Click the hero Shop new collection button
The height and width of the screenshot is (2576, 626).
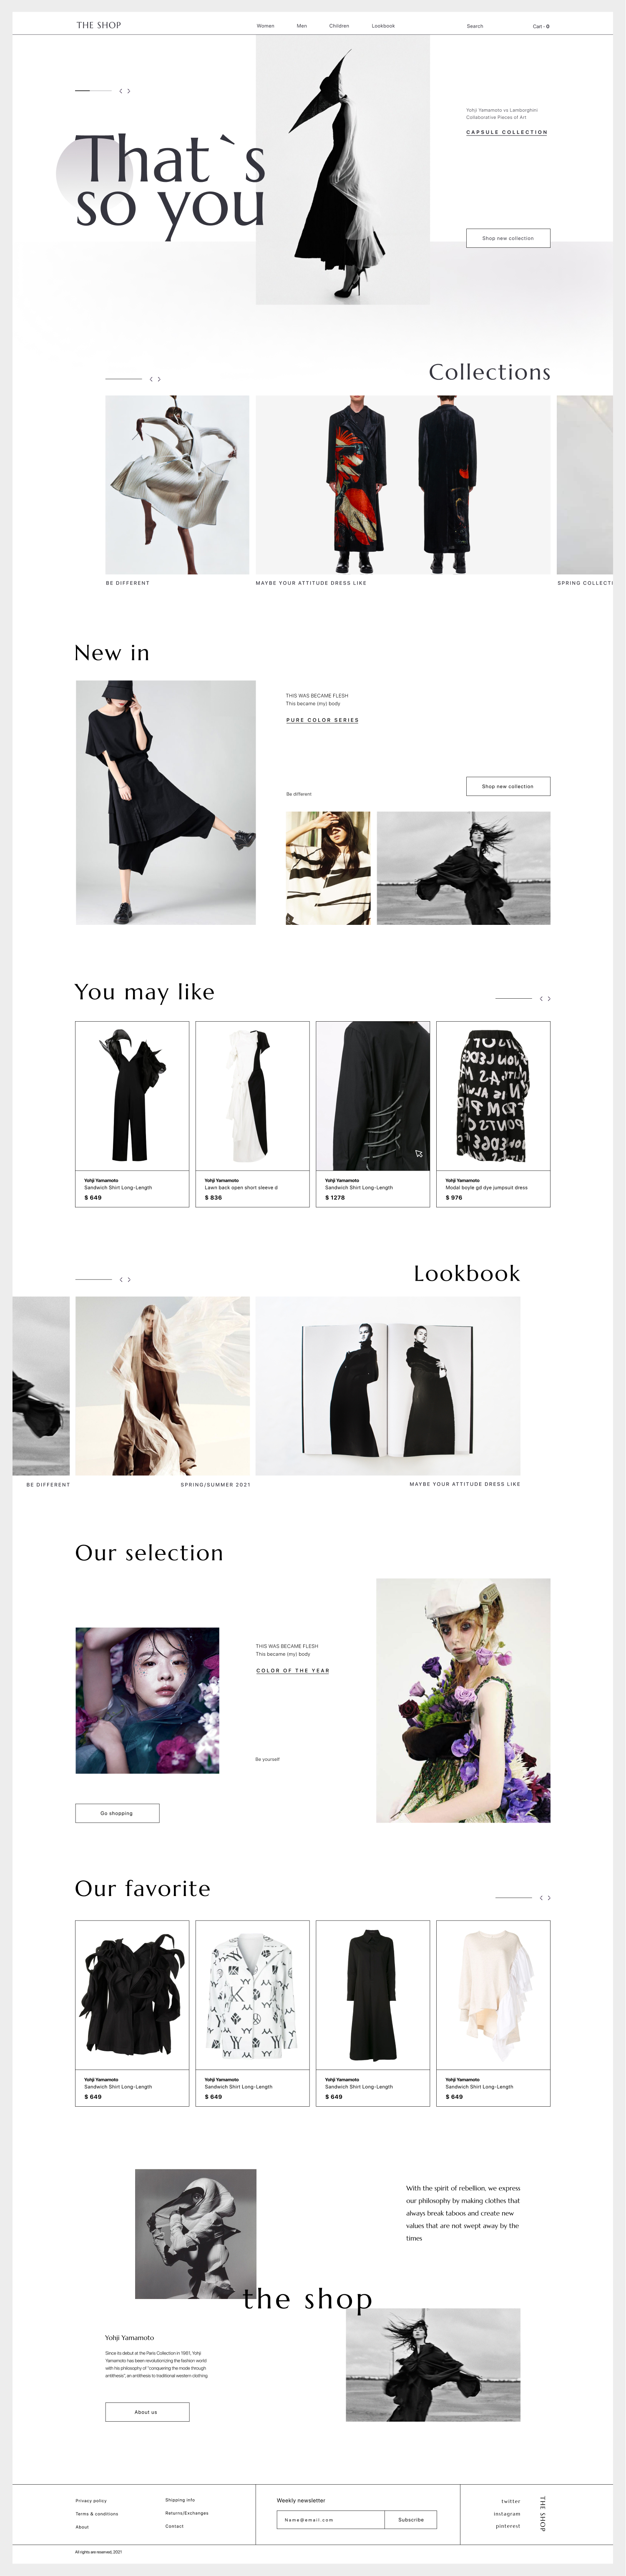(508, 238)
